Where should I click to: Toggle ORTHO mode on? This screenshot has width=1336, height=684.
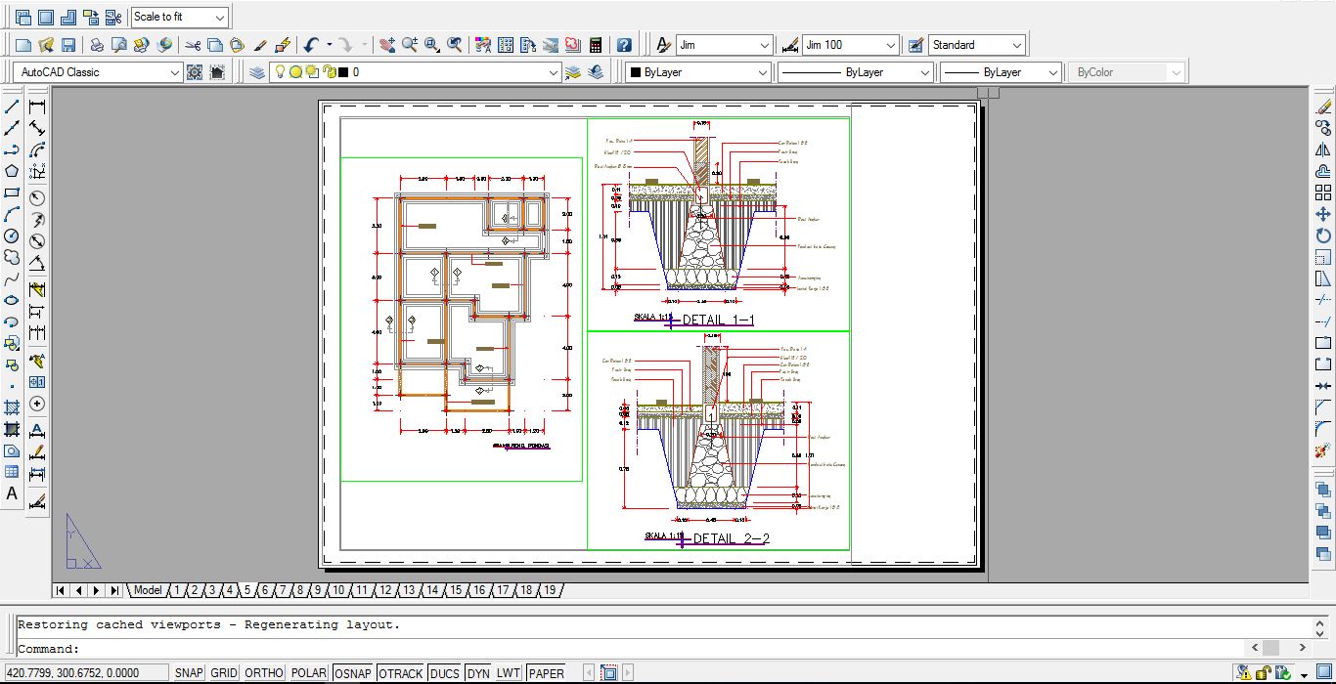[263, 673]
